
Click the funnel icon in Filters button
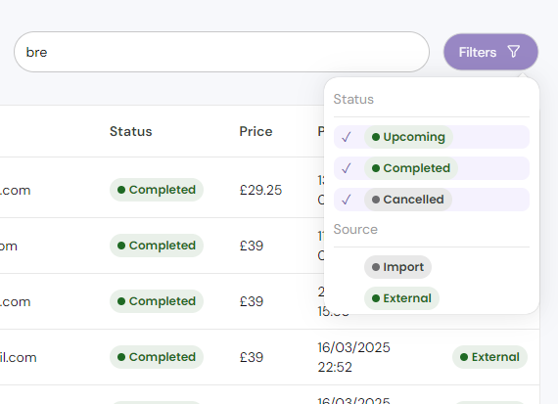[x=514, y=52]
